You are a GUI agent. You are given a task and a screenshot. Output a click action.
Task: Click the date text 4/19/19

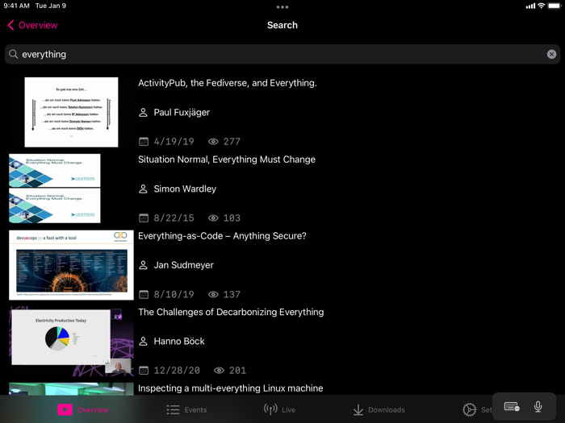pos(174,142)
